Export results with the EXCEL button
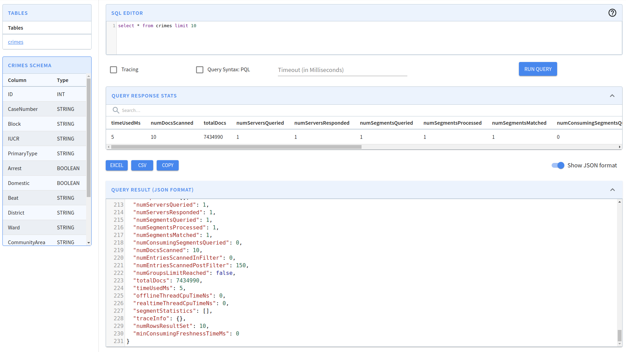Screen dimensions: 626x352 pyautogui.click(x=117, y=165)
